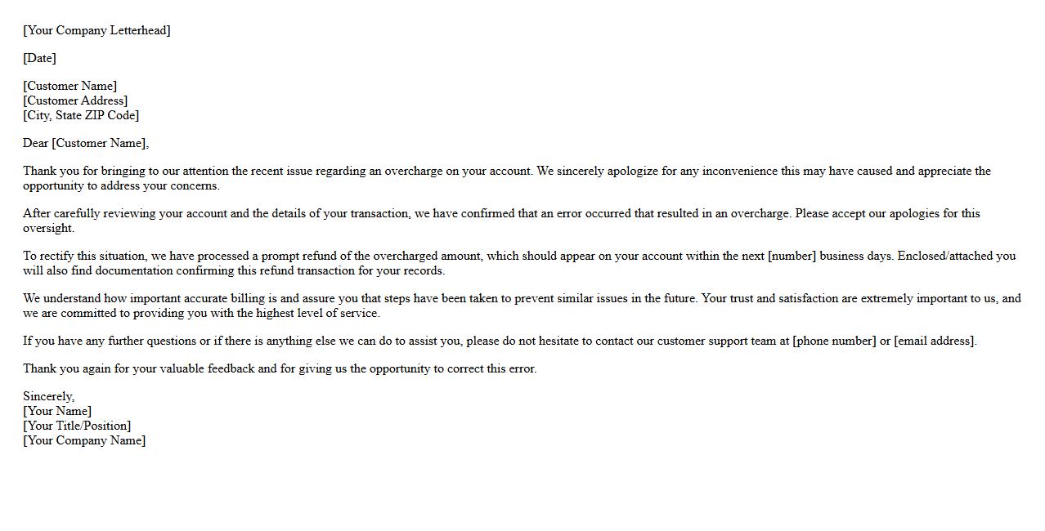
Task: Click the [number] business days placeholder
Action: (792, 256)
